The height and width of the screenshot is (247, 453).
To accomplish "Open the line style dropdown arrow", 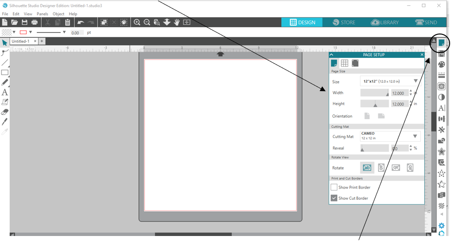I will pos(64,32).
